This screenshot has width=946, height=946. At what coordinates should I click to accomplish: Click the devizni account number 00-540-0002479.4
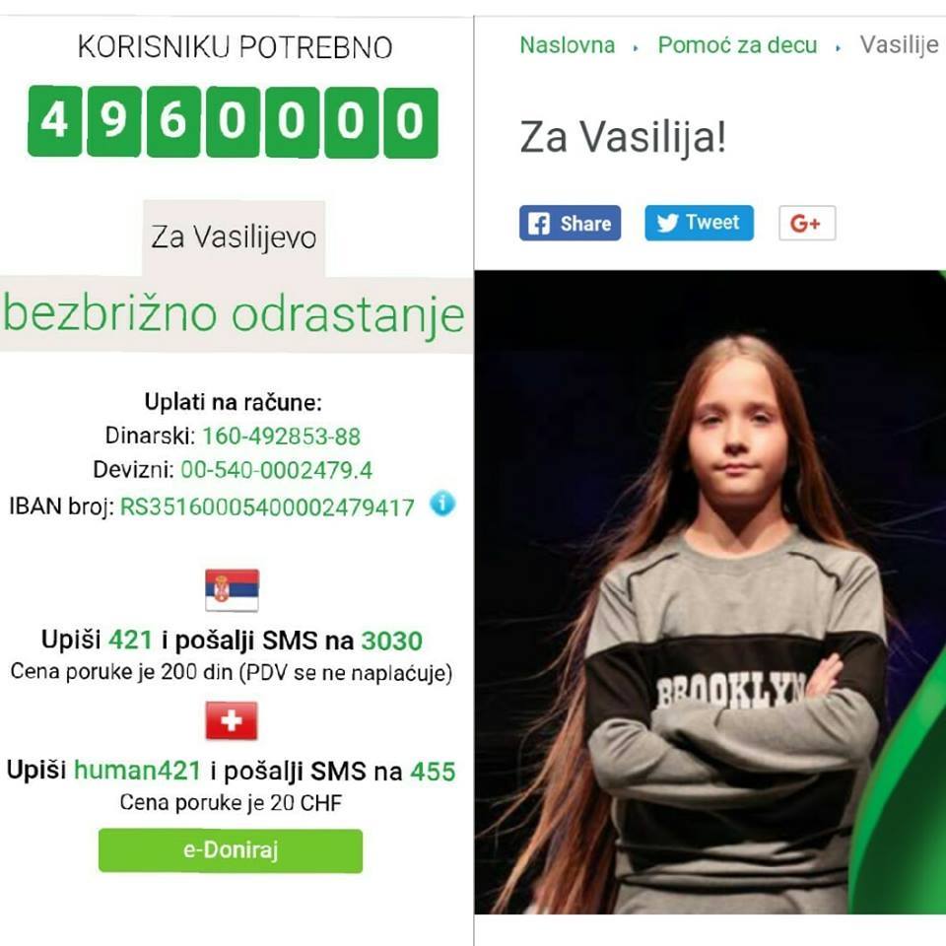coord(277,470)
